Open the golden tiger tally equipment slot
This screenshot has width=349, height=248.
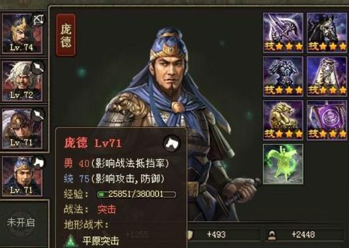coord(283,120)
